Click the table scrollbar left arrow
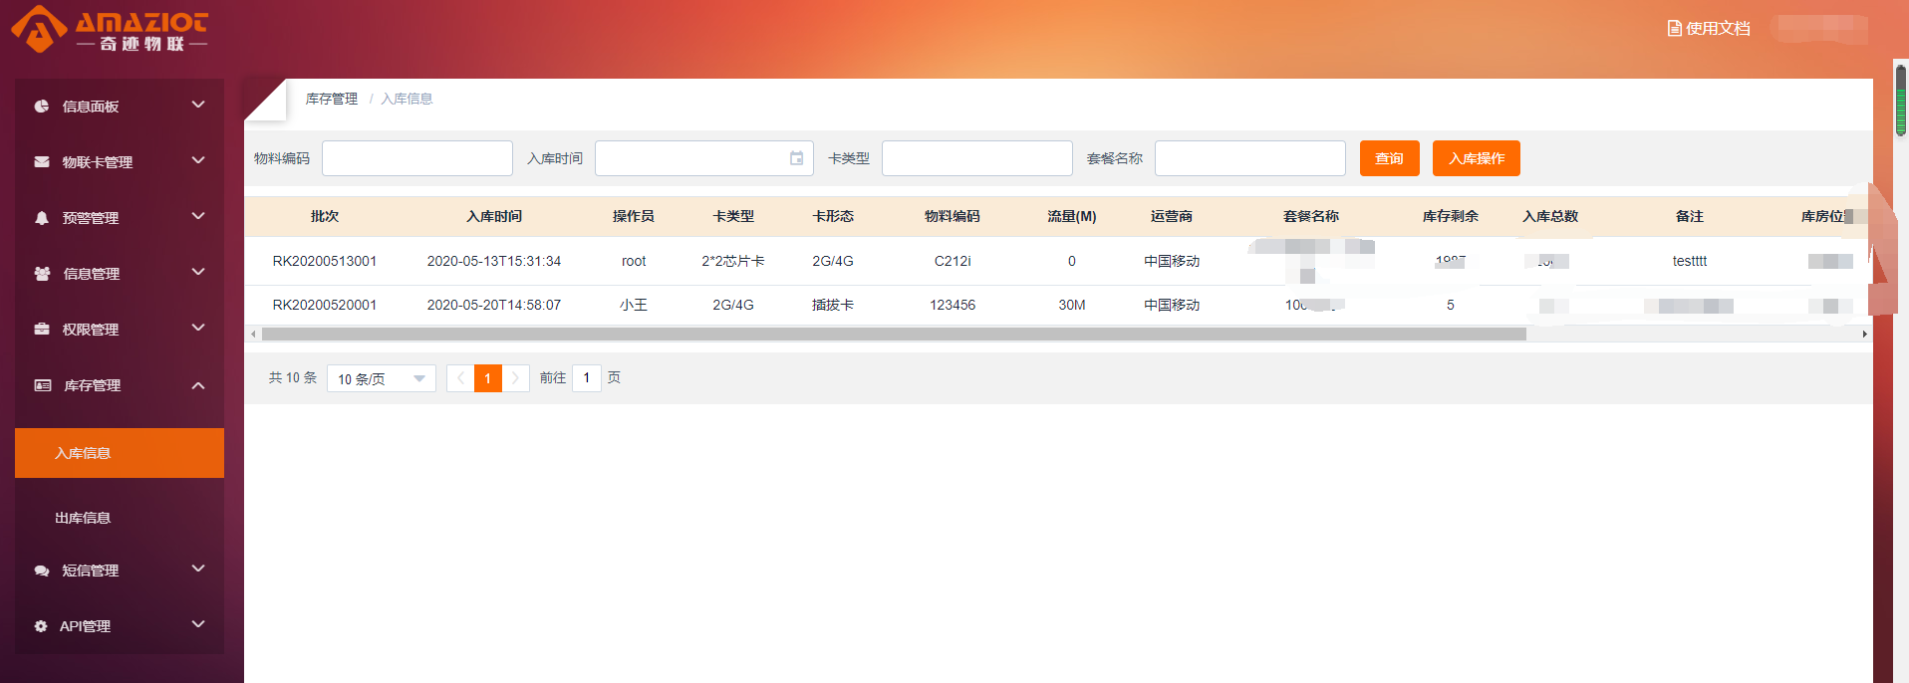1909x683 pixels. coord(253,335)
